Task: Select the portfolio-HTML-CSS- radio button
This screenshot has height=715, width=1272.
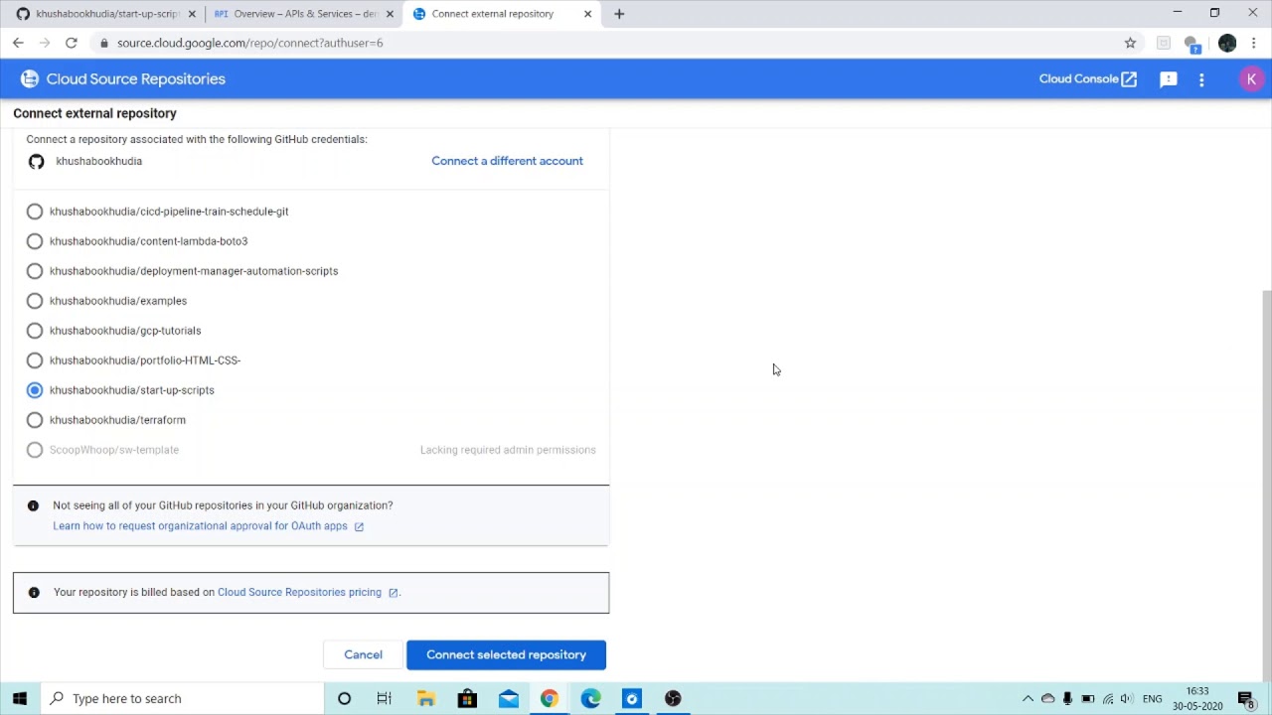Action: tap(35, 360)
